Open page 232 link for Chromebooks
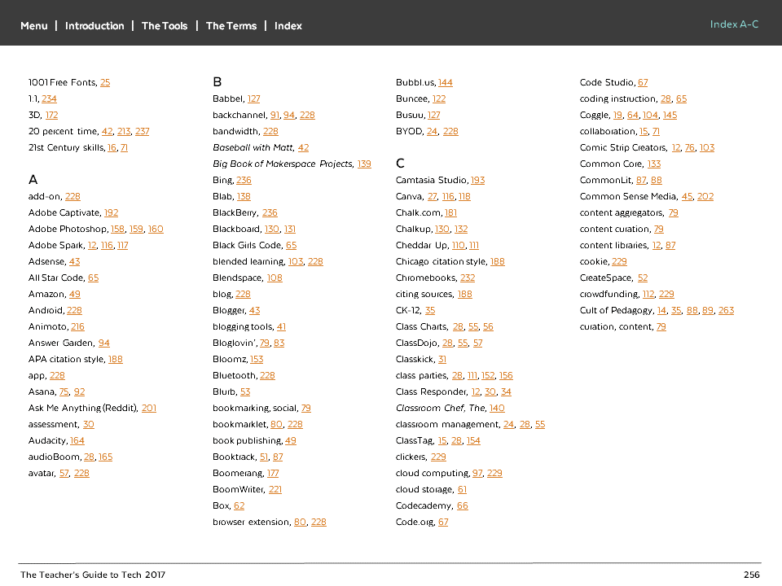 pyautogui.click(x=468, y=278)
